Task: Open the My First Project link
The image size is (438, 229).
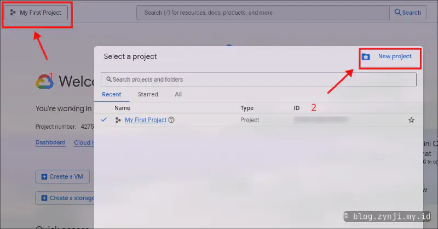Action: (146, 120)
